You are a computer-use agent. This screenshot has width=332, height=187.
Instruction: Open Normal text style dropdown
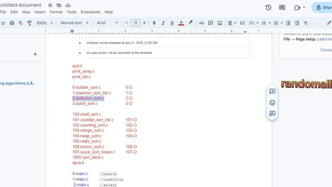(74, 23)
